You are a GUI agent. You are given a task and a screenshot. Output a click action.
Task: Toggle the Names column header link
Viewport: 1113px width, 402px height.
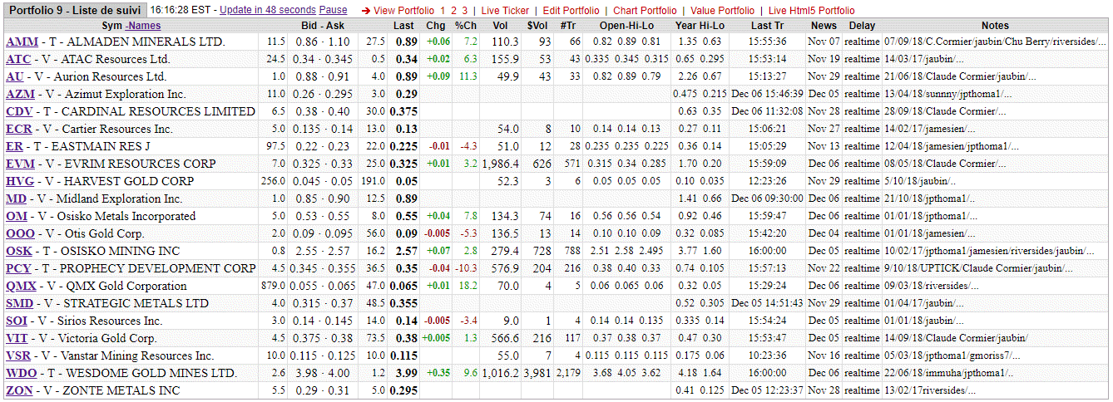pos(144,26)
